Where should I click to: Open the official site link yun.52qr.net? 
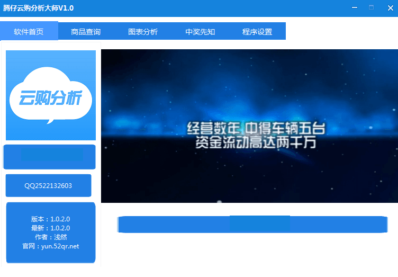click(51, 246)
